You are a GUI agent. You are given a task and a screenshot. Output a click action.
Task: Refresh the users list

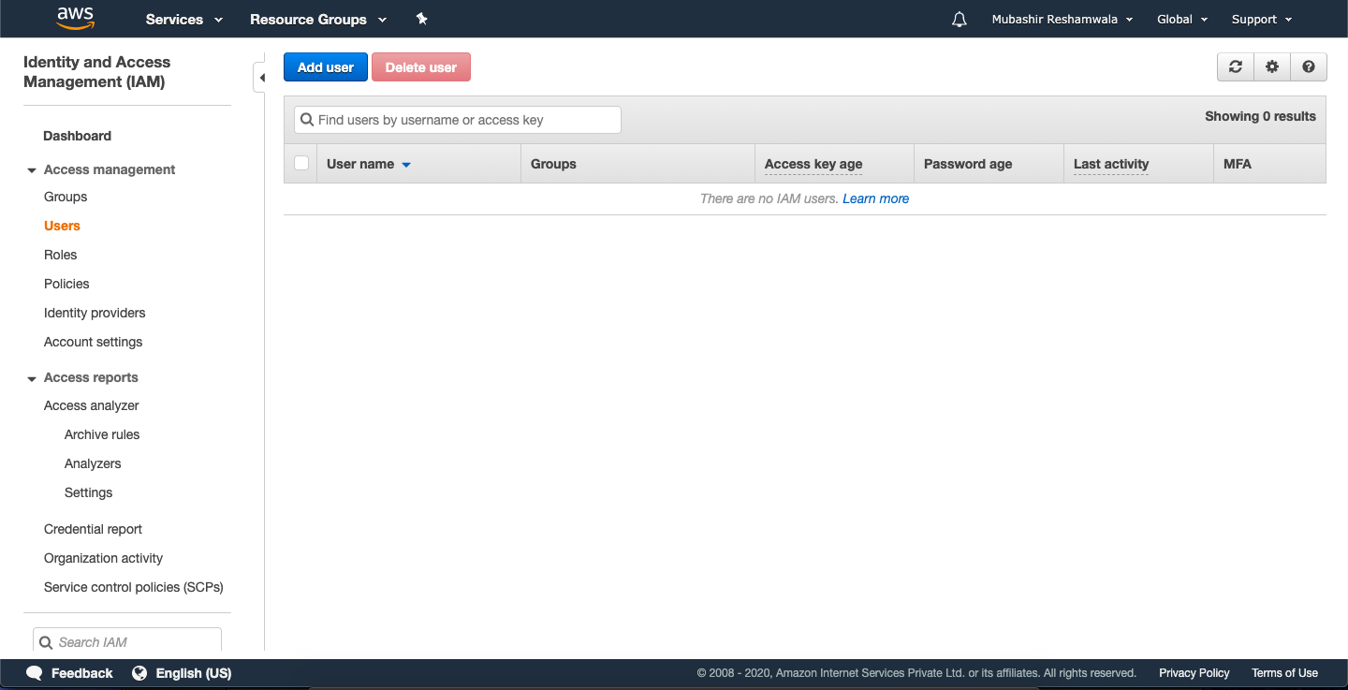point(1236,66)
